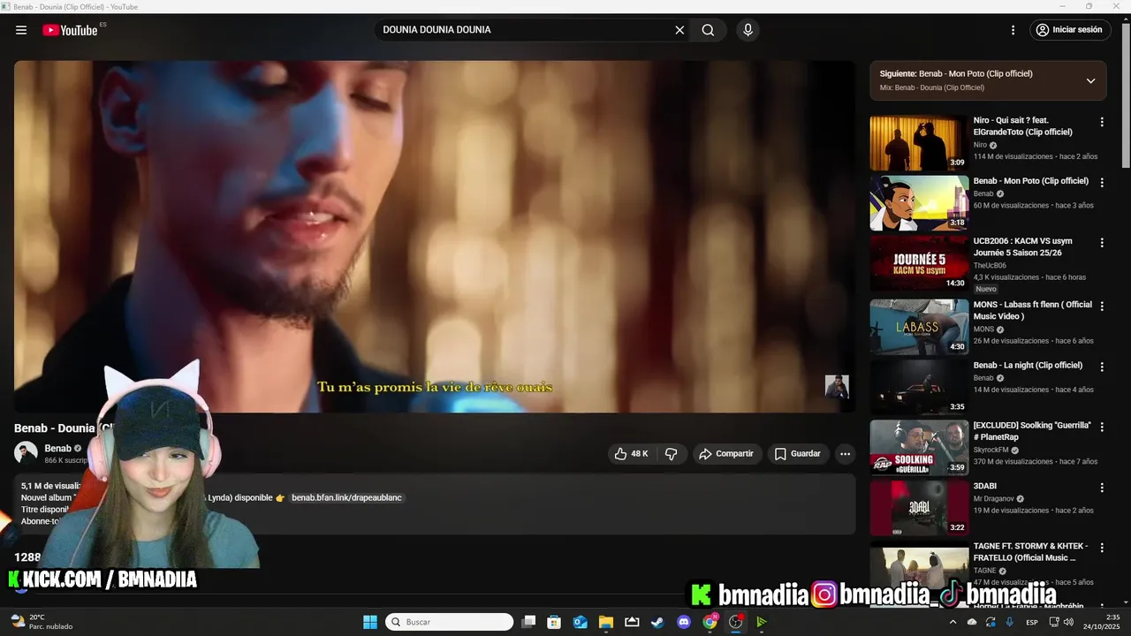Clear the search query with X
The width and height of the screenshot is (1131, 636).
tap(679, 30)
